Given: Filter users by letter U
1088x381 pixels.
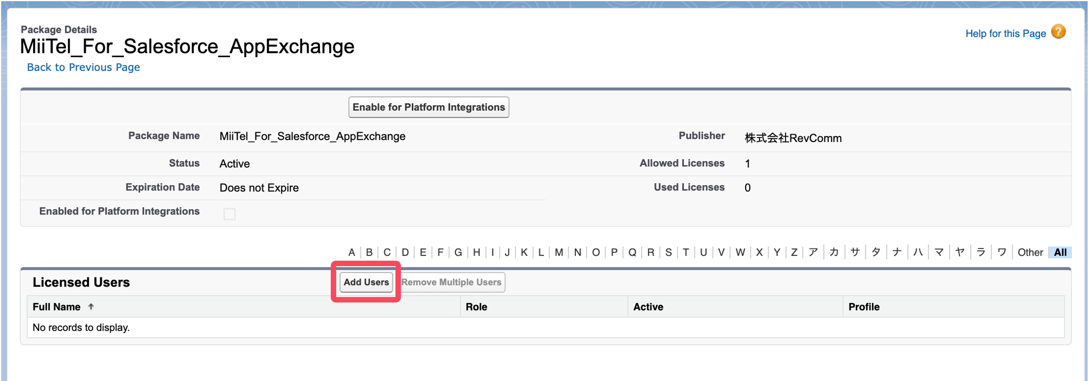Looking at the screenshot, I should tap(703, 252).
